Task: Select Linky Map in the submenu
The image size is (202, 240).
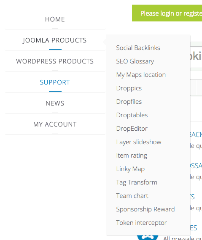Action: (x=130, y=169)
